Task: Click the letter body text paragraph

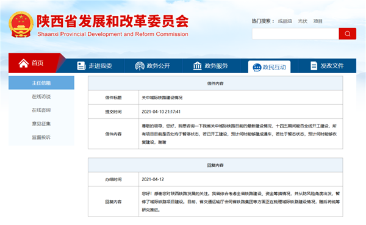Action: click(239, 134)
